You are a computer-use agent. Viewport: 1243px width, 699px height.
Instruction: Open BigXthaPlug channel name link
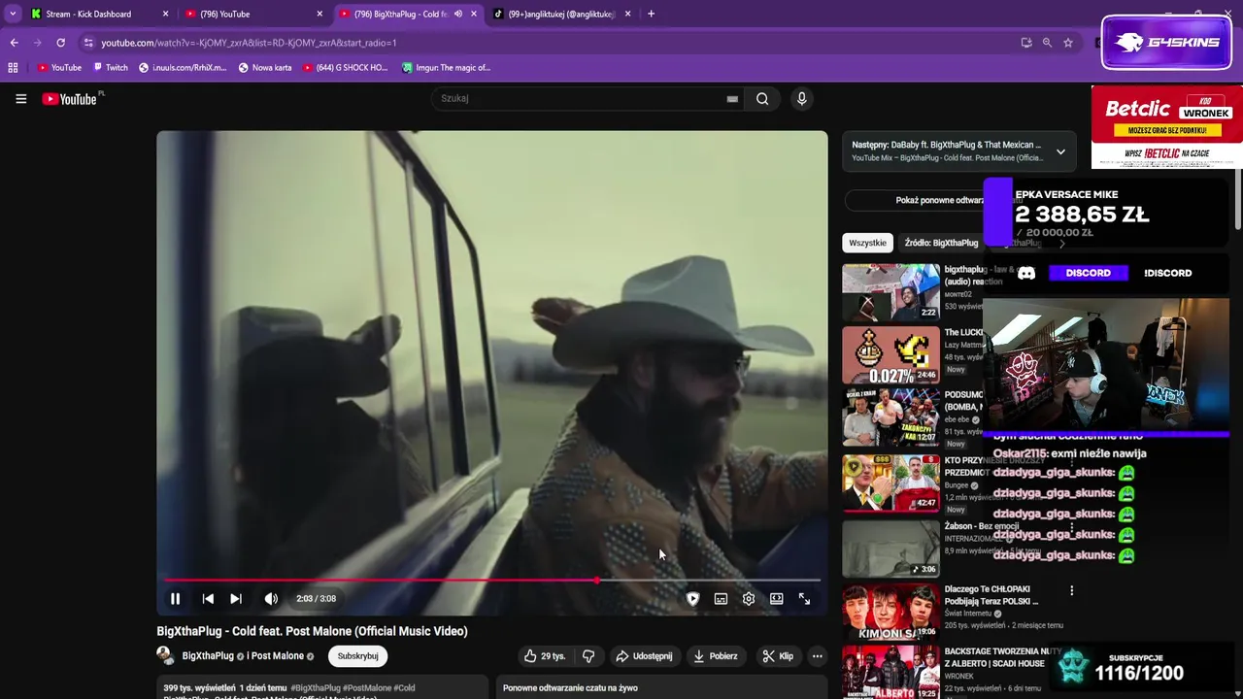(208, 656)
